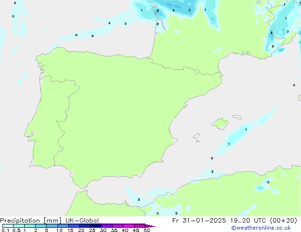Click the 'Precipitation [mm]' title text

[x=31, y=221]
